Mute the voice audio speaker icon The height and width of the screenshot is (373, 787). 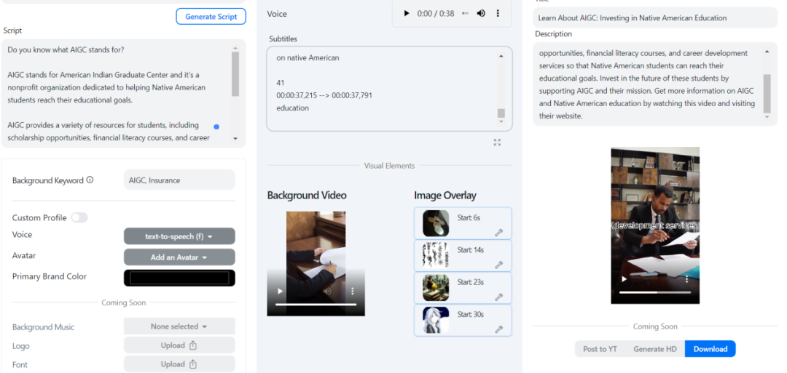[x=481, y=14]
